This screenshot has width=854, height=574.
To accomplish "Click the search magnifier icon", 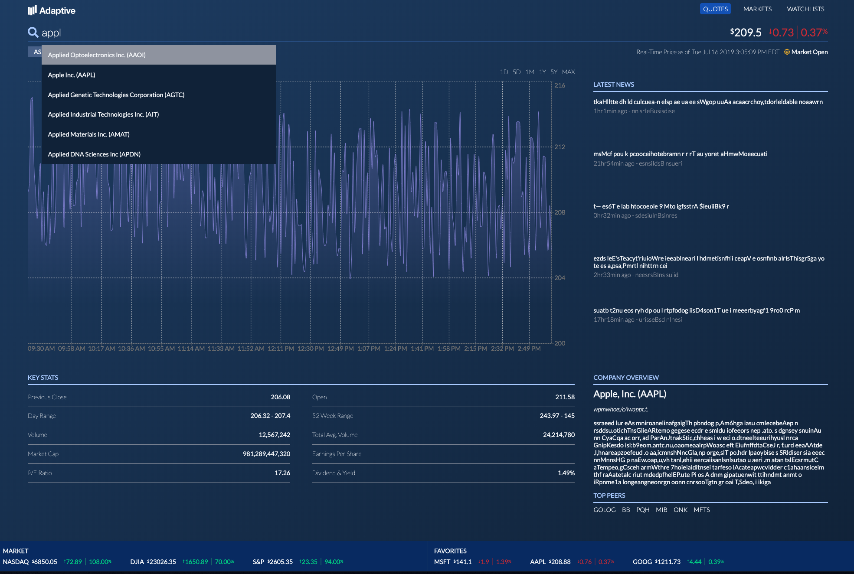I will point(33,32).
